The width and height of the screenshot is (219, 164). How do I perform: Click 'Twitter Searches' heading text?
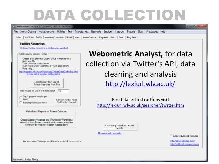coord(32,44)
